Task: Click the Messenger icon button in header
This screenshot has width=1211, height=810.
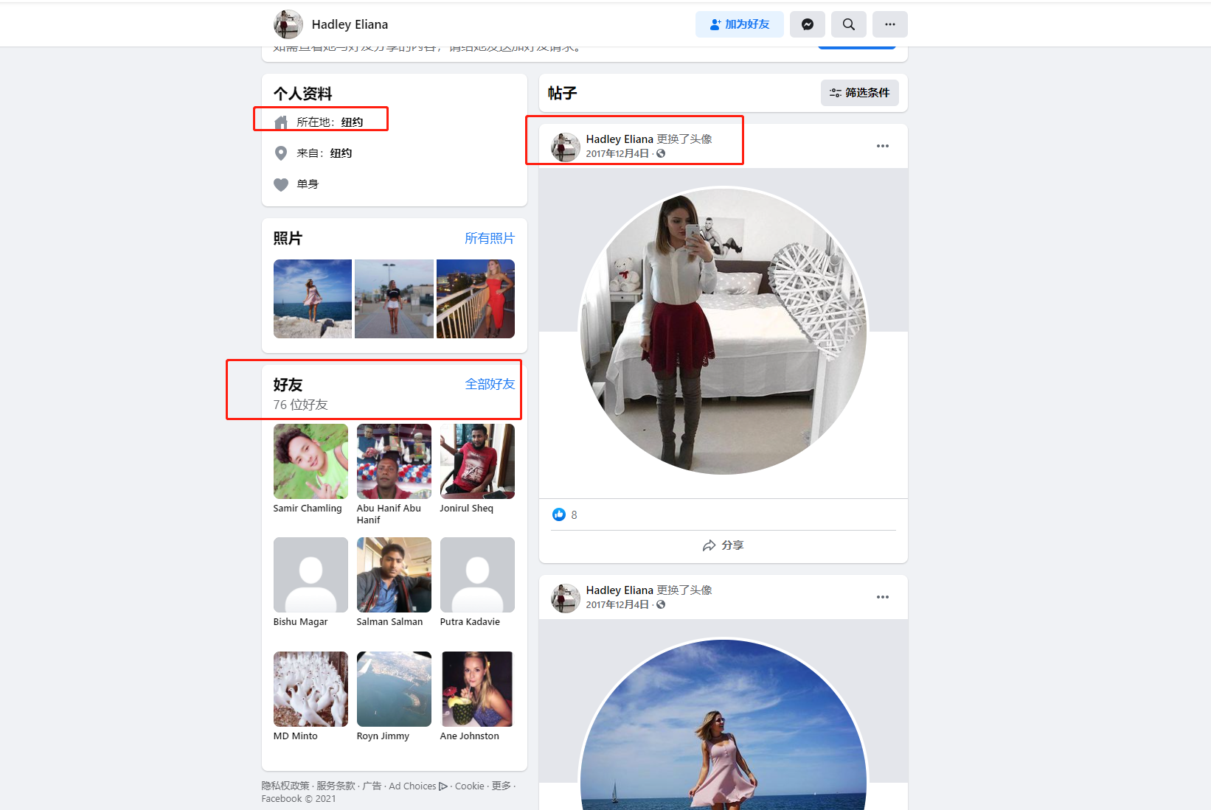Action: (808, 24)
